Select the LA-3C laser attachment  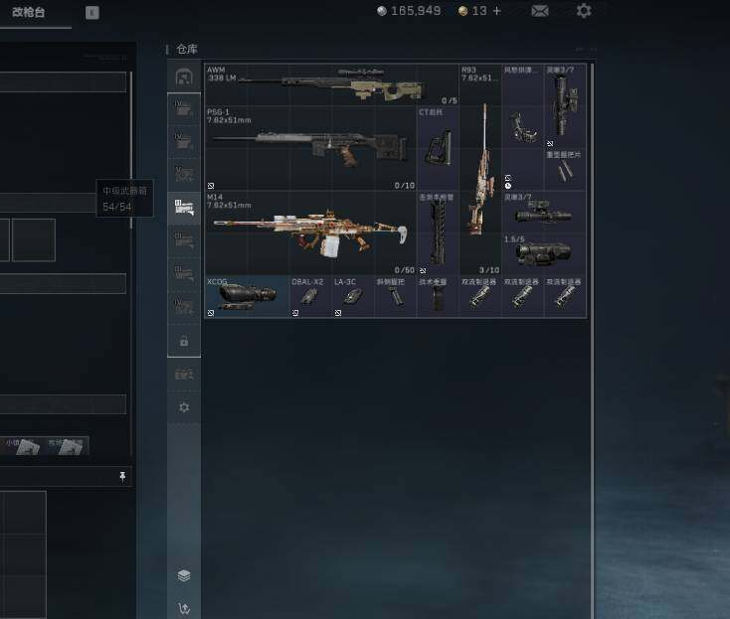pos(352,297)
